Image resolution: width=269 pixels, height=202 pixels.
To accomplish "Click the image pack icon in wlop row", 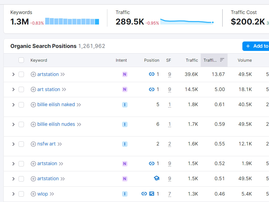I will pos(152,194).
